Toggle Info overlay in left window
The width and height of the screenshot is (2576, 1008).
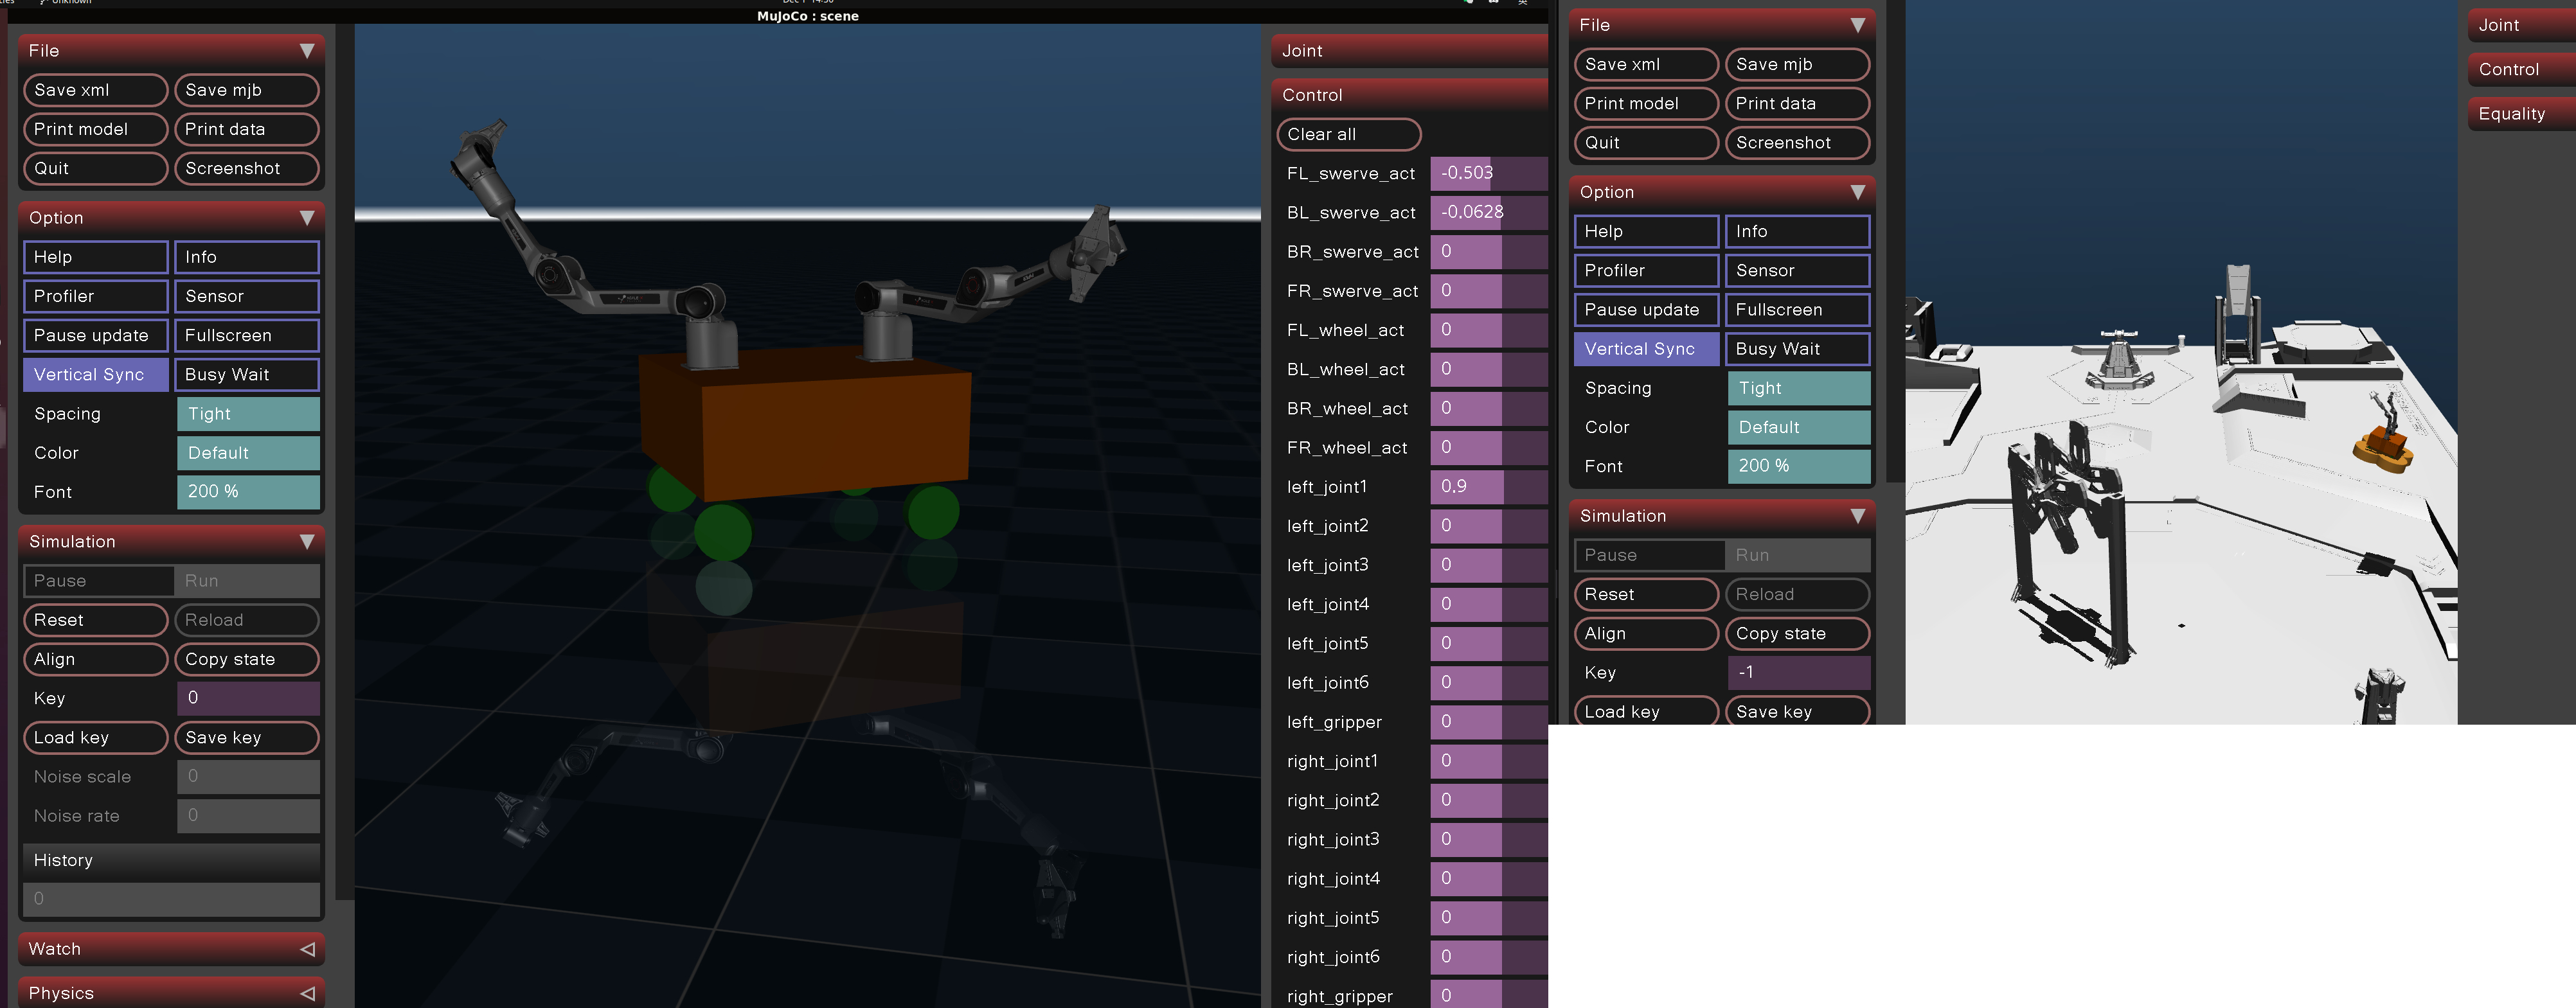click(247, 257)
